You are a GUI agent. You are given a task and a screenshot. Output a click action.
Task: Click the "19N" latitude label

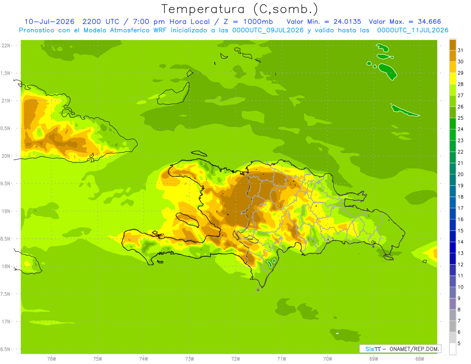pos(6,211)
